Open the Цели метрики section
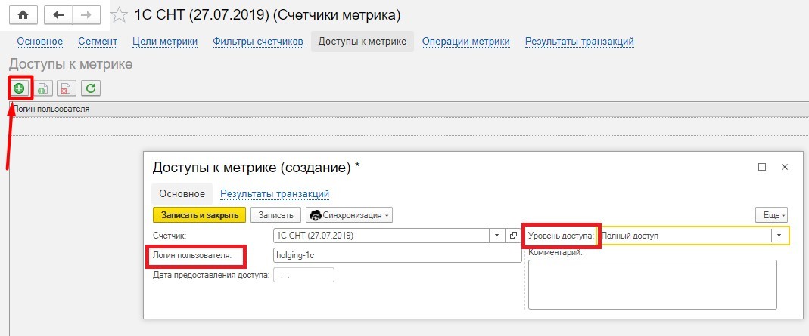 coord(165,42)
